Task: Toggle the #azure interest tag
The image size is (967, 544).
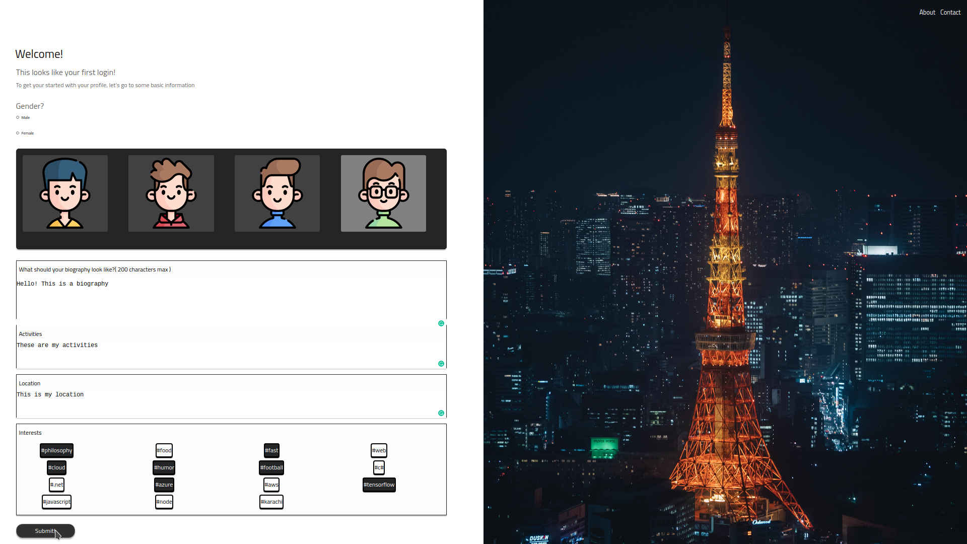Action: click(164, 485)
